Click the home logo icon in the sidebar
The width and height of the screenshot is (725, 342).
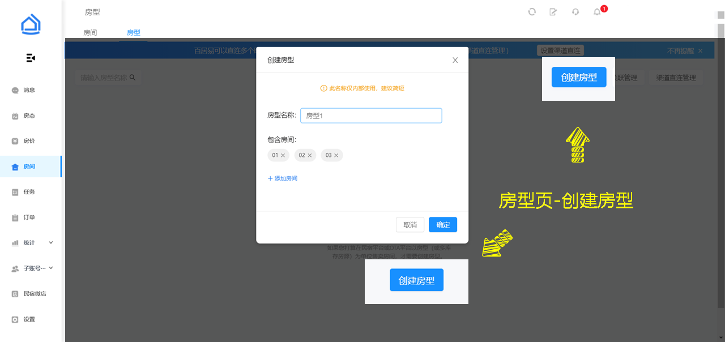tap(31, 25)
